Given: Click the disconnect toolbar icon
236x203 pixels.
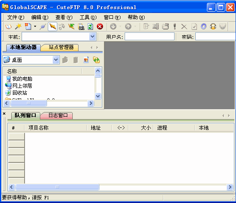Looking at the screenshot, I should [62, 27].
